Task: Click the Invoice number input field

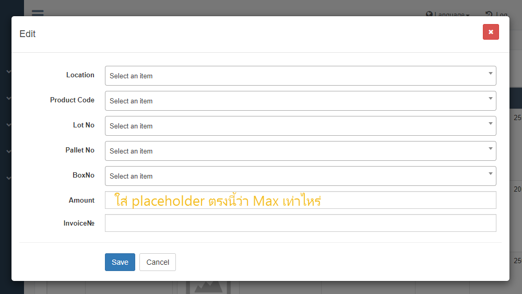Action: (300, 223)
